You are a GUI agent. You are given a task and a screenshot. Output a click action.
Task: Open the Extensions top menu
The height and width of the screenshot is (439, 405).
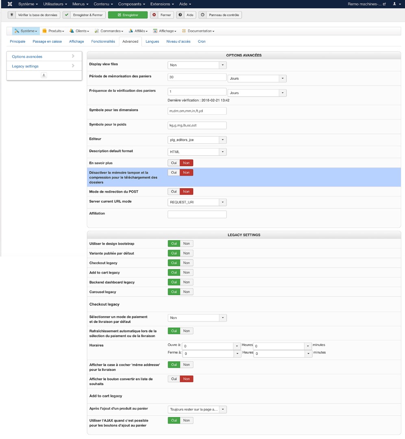click(162, 4)
